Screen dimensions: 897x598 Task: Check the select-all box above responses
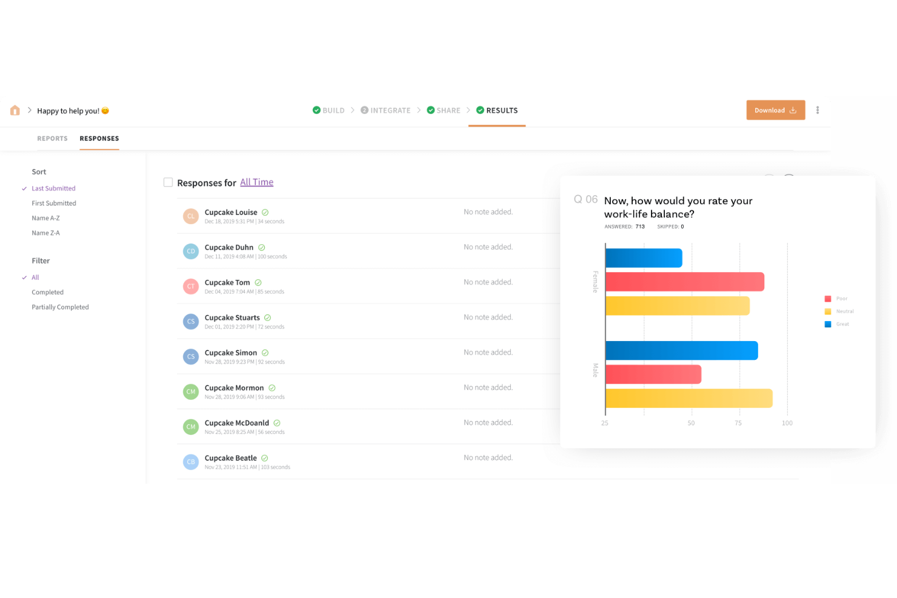[168, 182]
